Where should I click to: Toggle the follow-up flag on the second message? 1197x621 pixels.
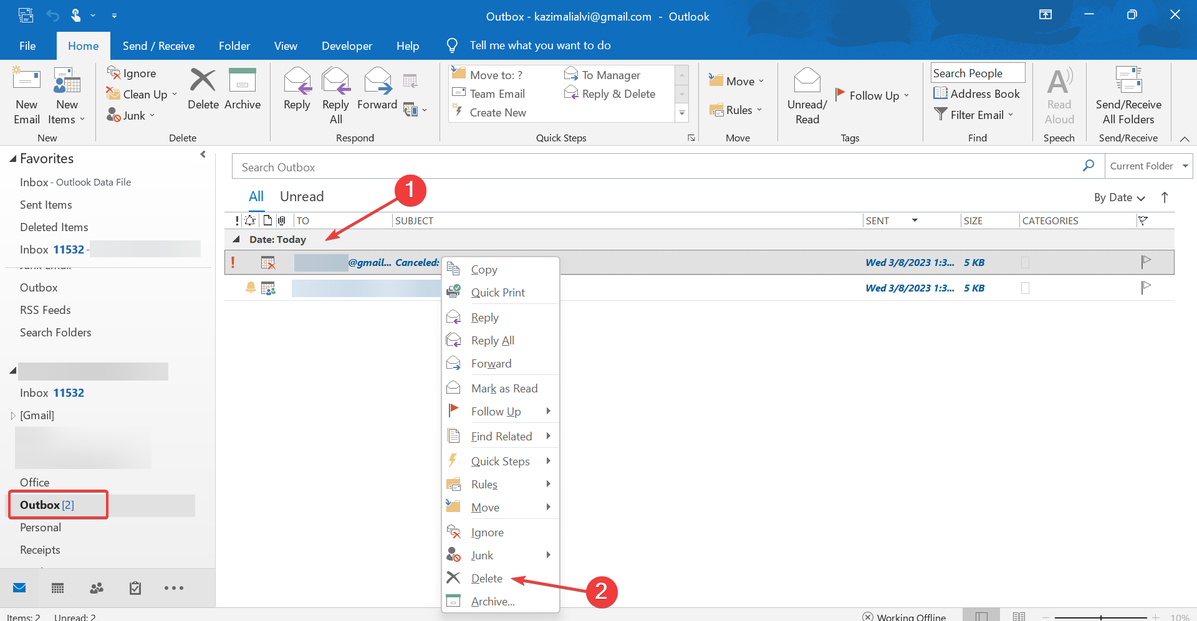pyautogui.click(x=1146, y=288)
